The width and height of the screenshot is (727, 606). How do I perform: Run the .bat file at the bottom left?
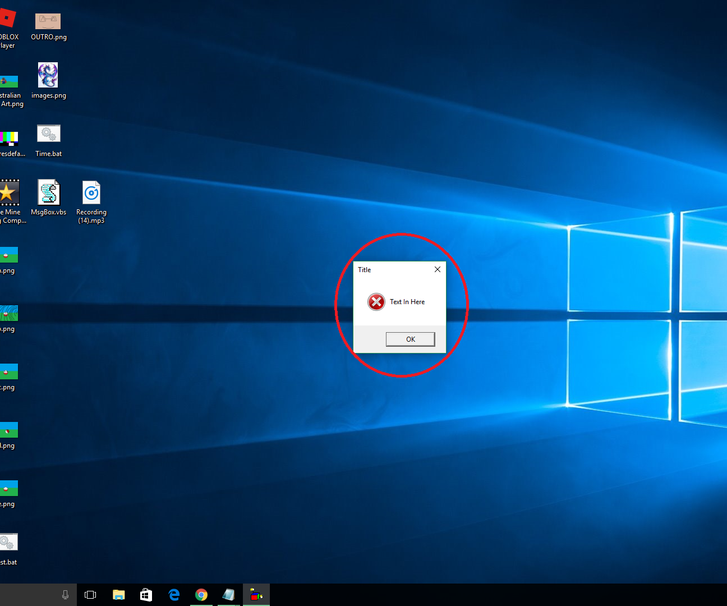[8, 541]
